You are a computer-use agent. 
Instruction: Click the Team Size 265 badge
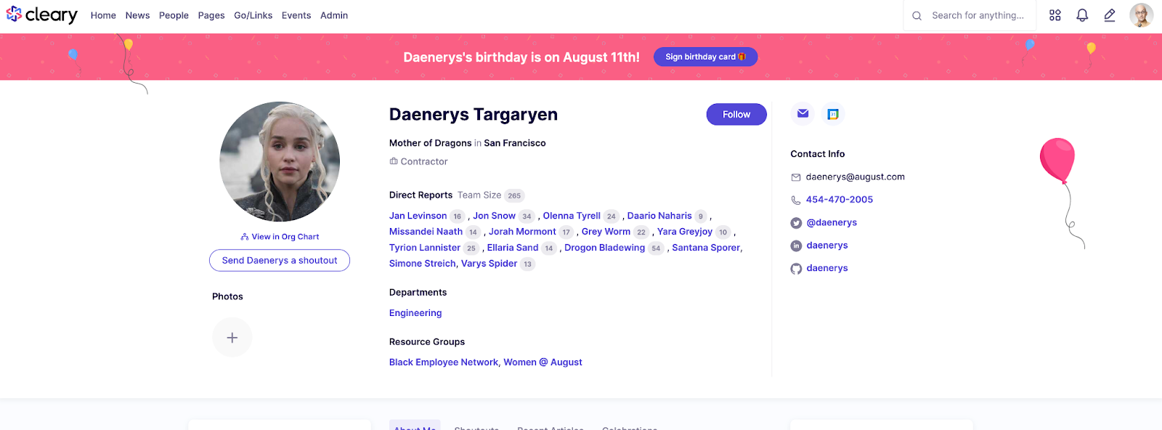(x=514, y=195)
